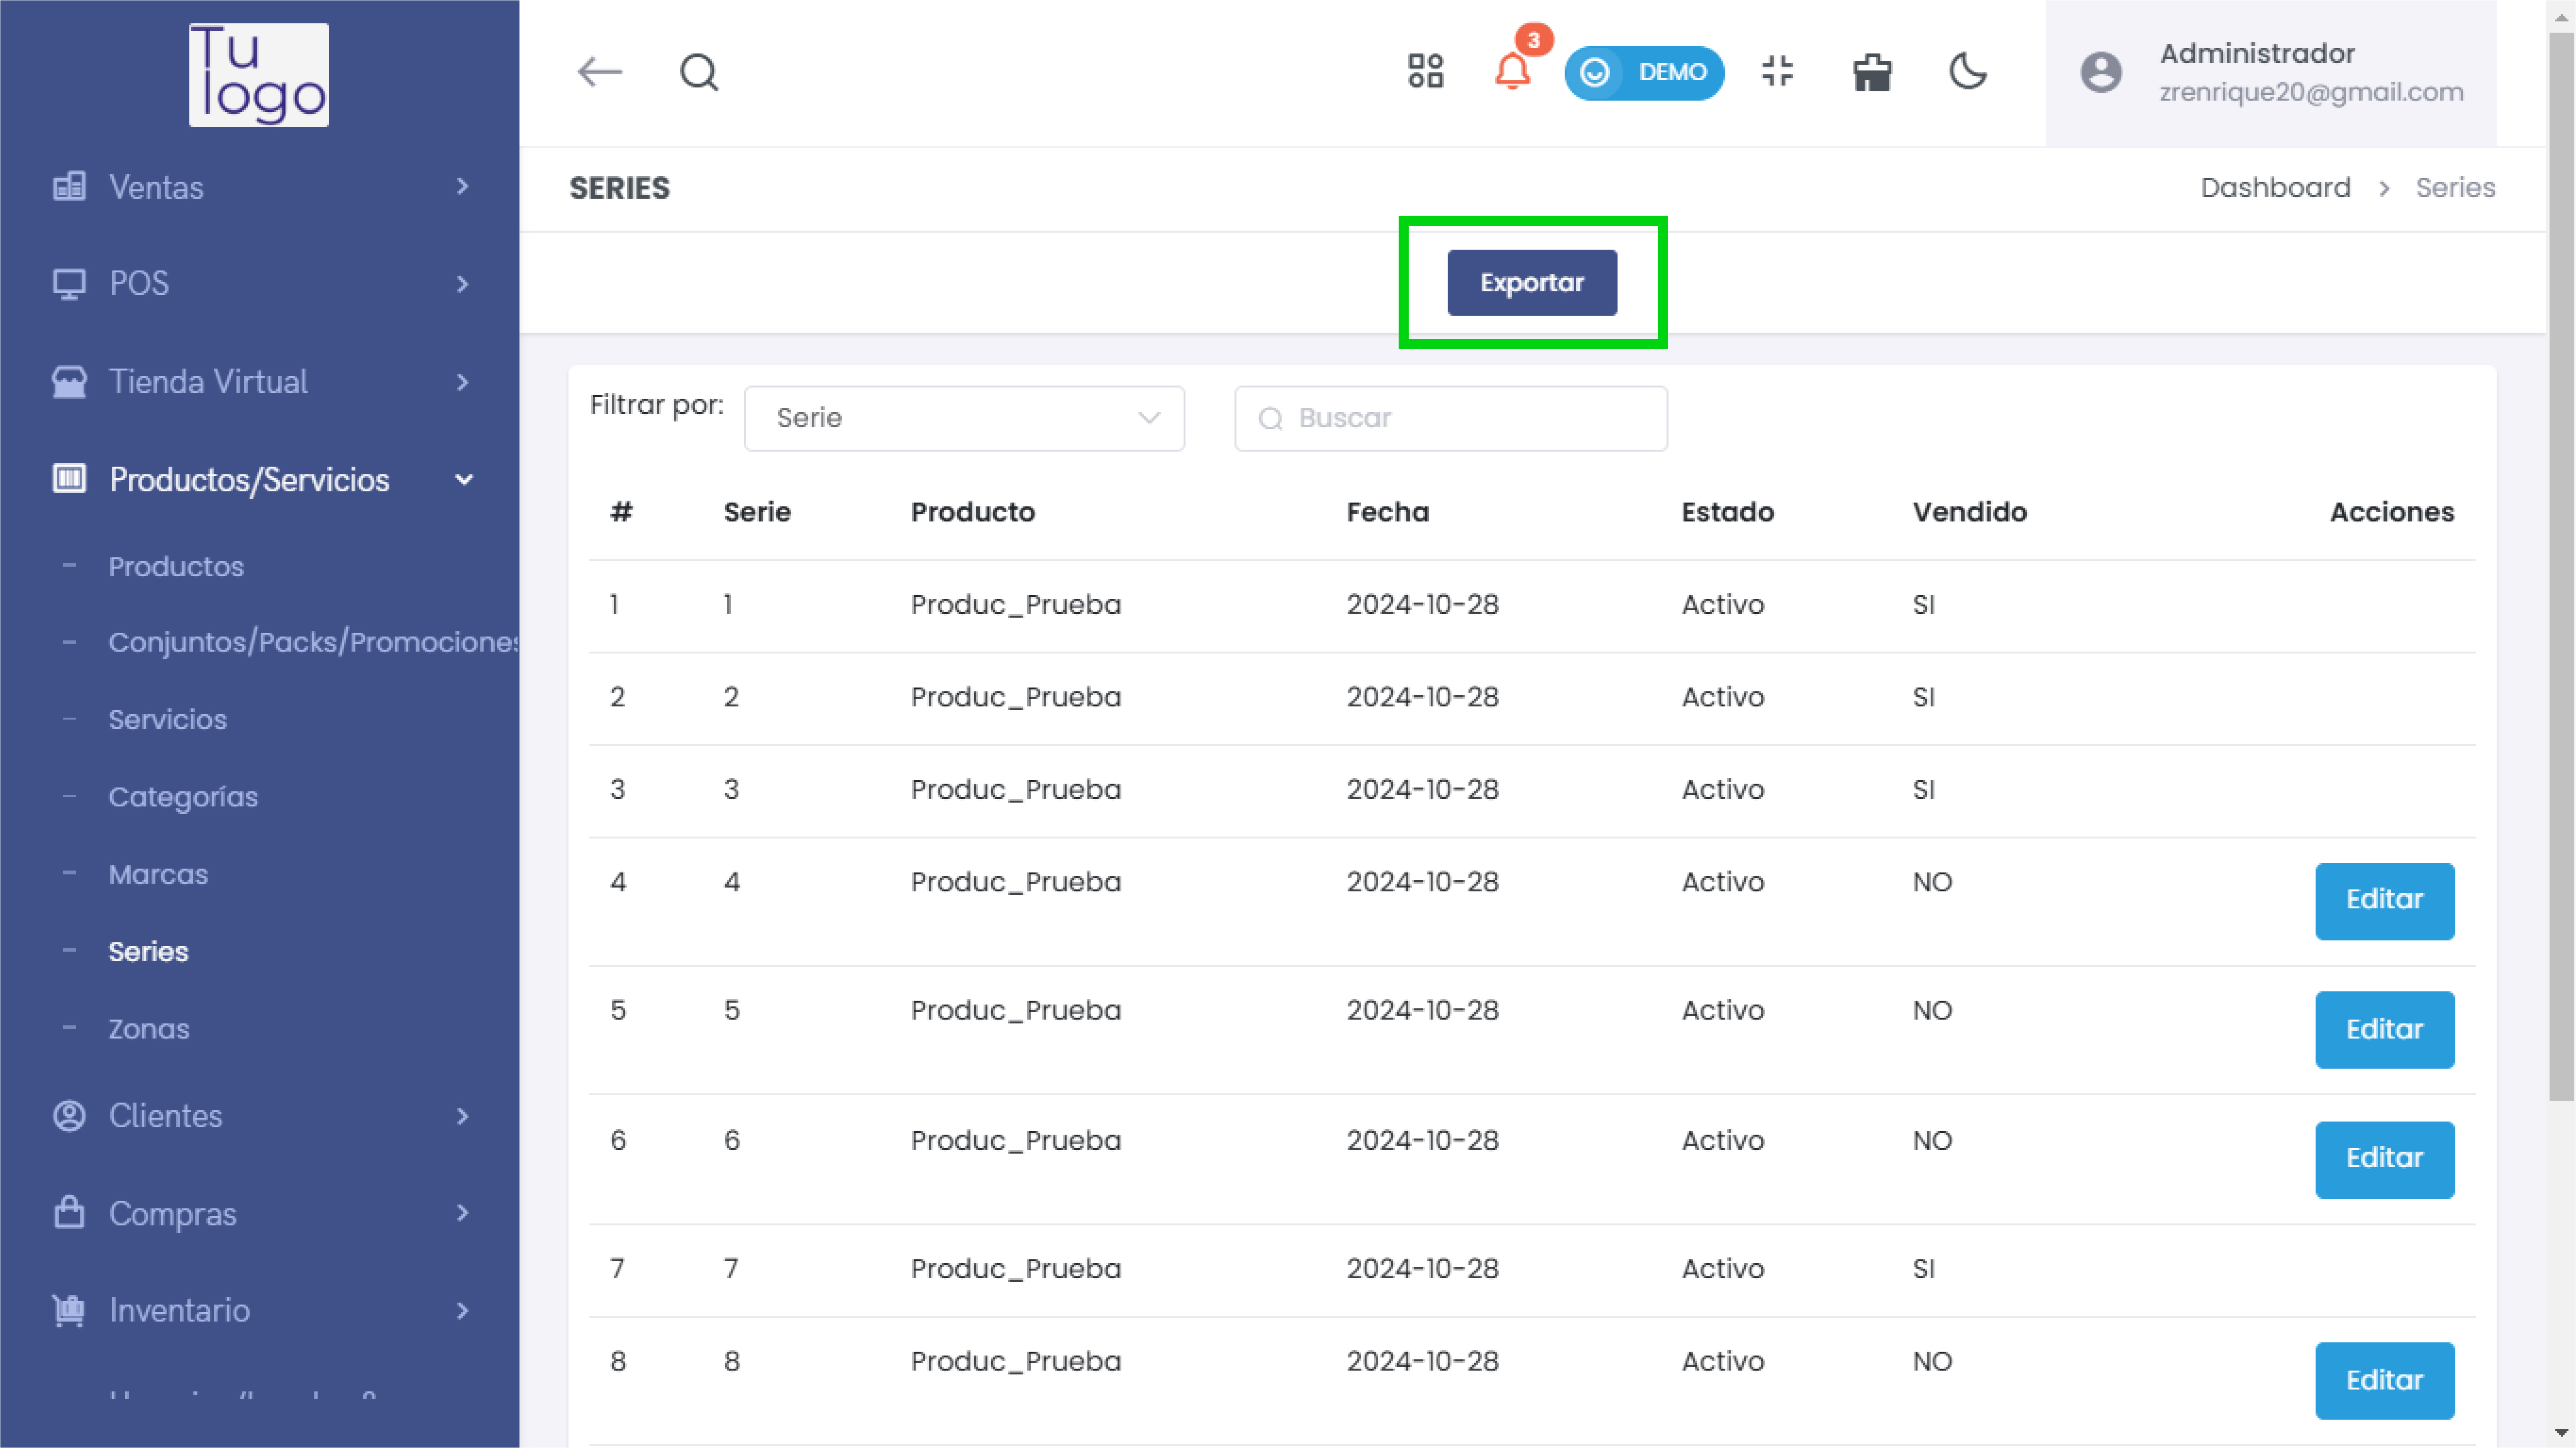Expand the Clientes sidebar menu
This screenshot has width=2576, height=1448.
point(259,1116)
